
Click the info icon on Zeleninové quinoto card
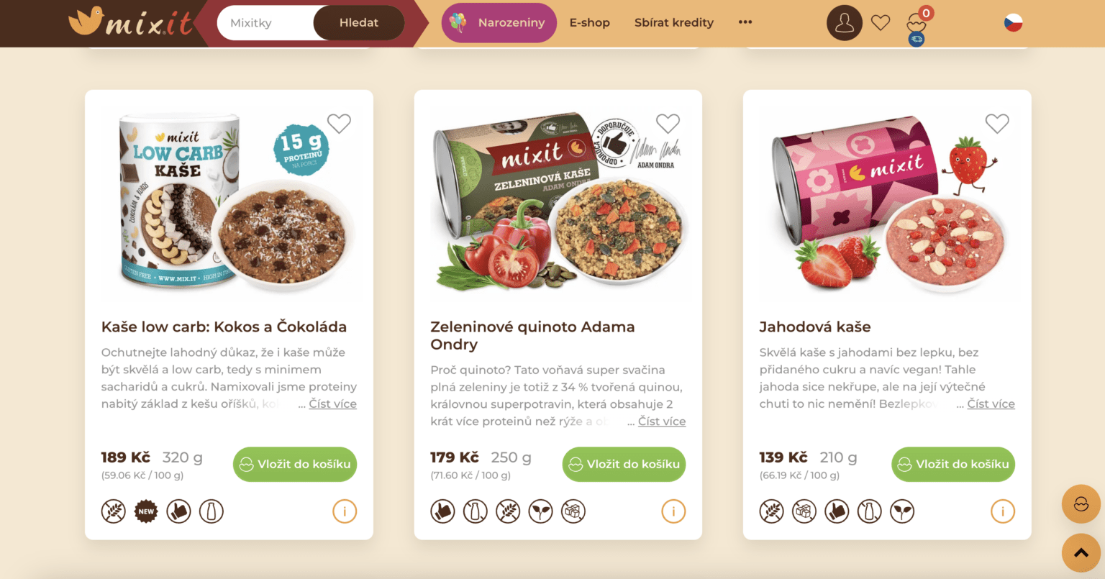(673, 511)
